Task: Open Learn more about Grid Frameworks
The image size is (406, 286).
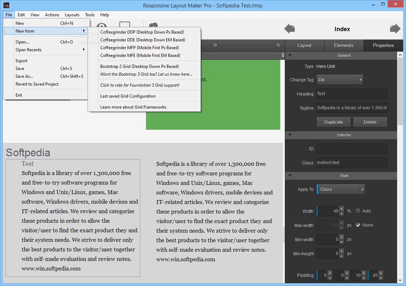Action: pos(144,107)
